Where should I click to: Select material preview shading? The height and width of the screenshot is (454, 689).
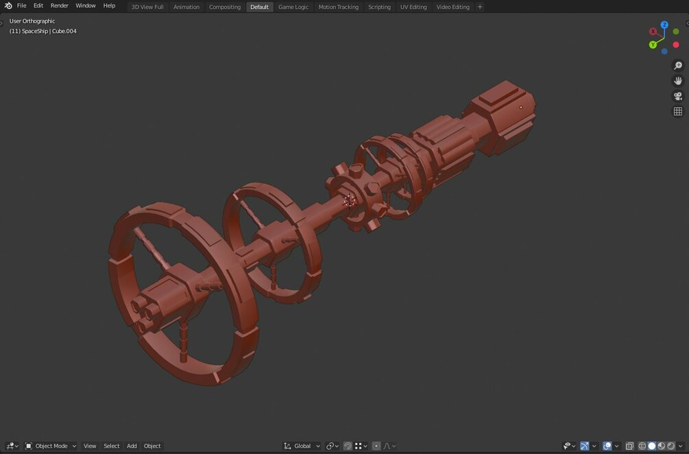click(x=662, y=446)
